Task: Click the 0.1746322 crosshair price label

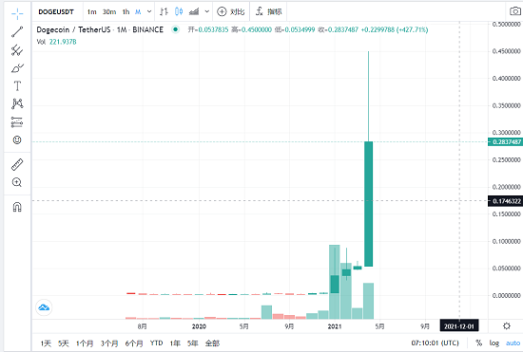Action: tap(505, 201)
